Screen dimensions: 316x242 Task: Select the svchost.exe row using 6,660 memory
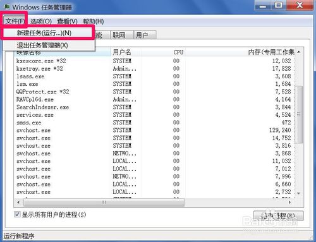154,185
